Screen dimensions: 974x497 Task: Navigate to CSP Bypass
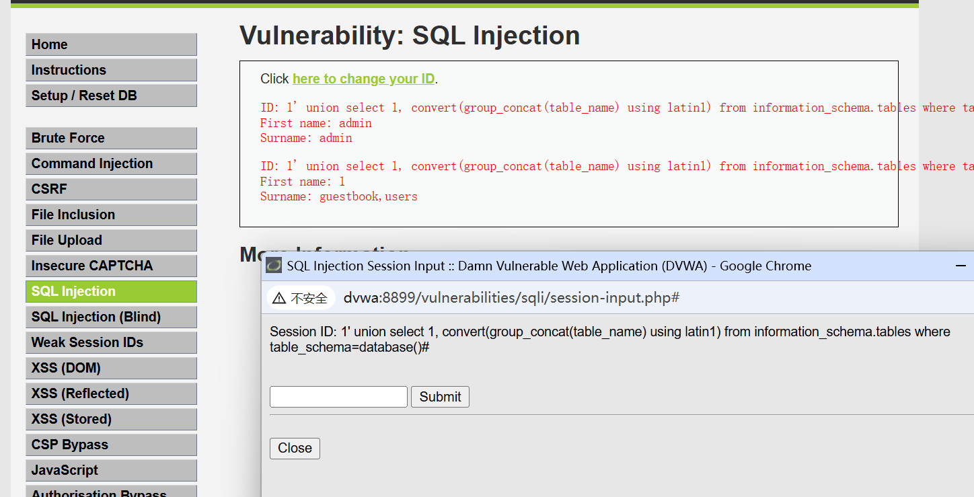111,445
